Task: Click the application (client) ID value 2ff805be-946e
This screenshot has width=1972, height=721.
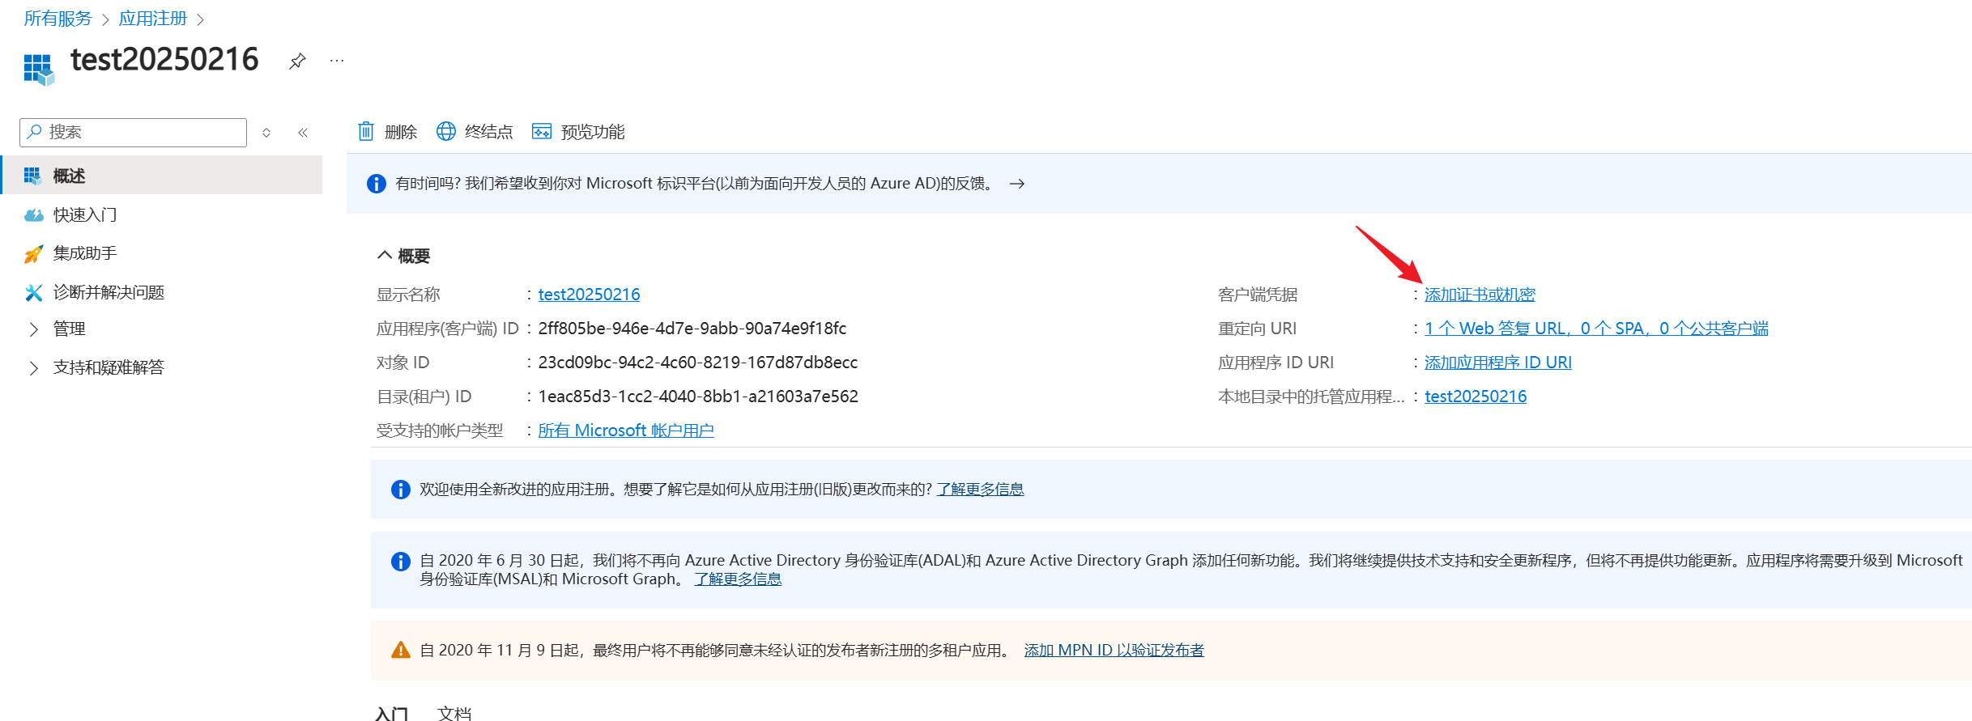Action: (x=692, y=329)
